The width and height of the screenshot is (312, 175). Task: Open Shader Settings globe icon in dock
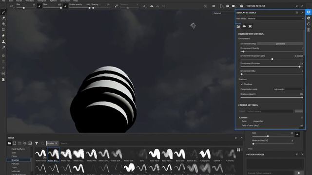(x=309, y=18)
